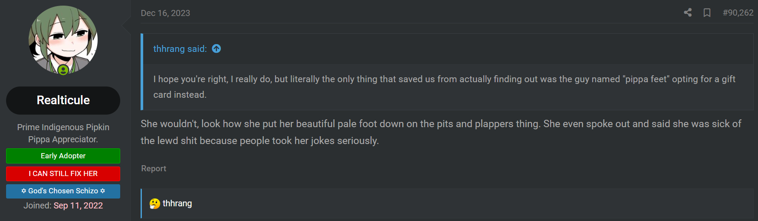This screenshot has height=221, width=758.
Task: Click the green online status badge on the avatar
Action: [x=63, y=70]
